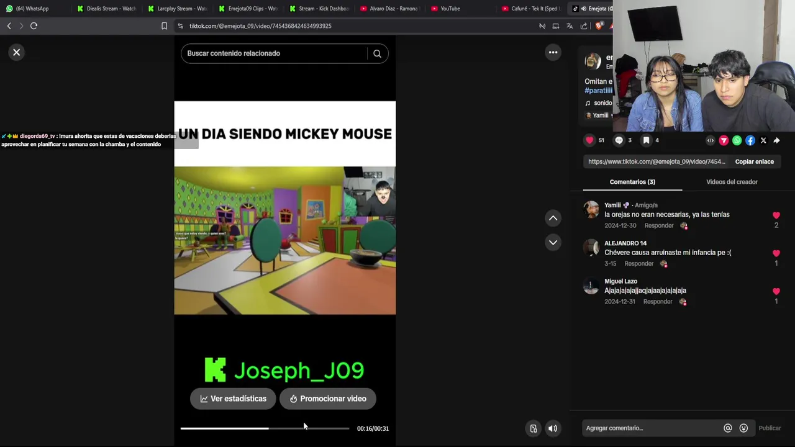
Task: Seek on the video progress bar
Action: [265, 428]
